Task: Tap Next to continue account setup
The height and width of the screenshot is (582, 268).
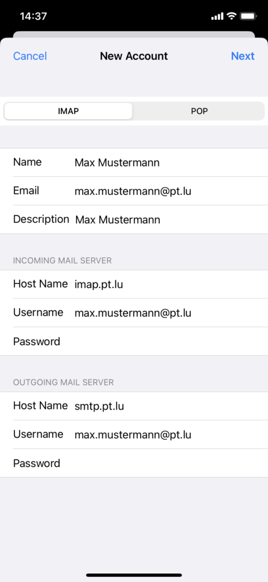Action: [243, 56]
